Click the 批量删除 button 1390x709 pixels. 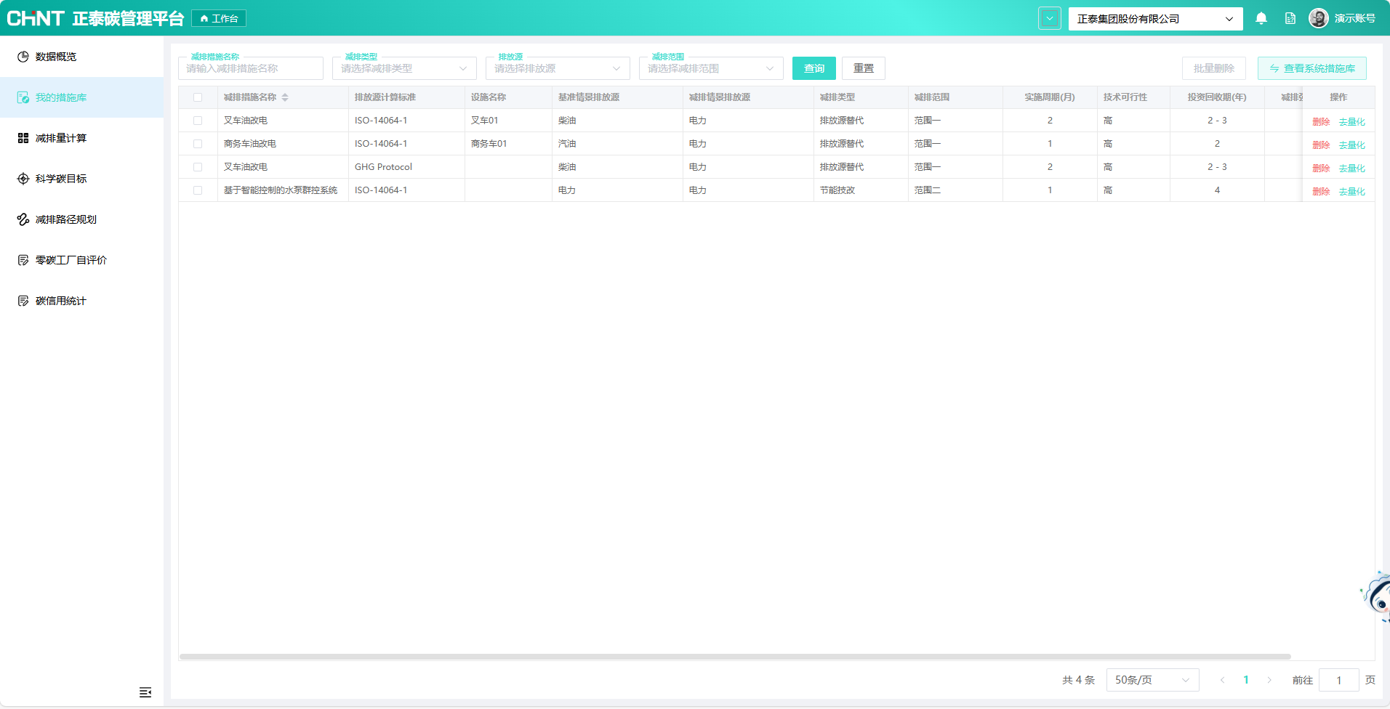[x=1214, y=68]
